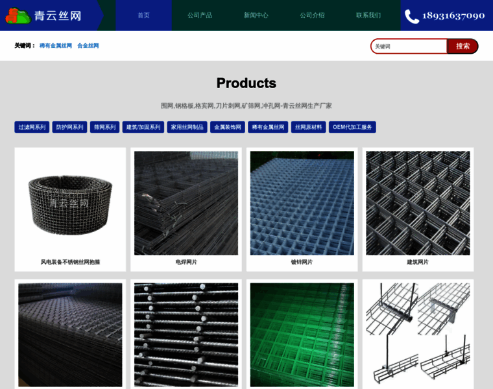Open the 公司介绍 menu item
Viewport: 493px width, 389px height.
tap(312, 16)
